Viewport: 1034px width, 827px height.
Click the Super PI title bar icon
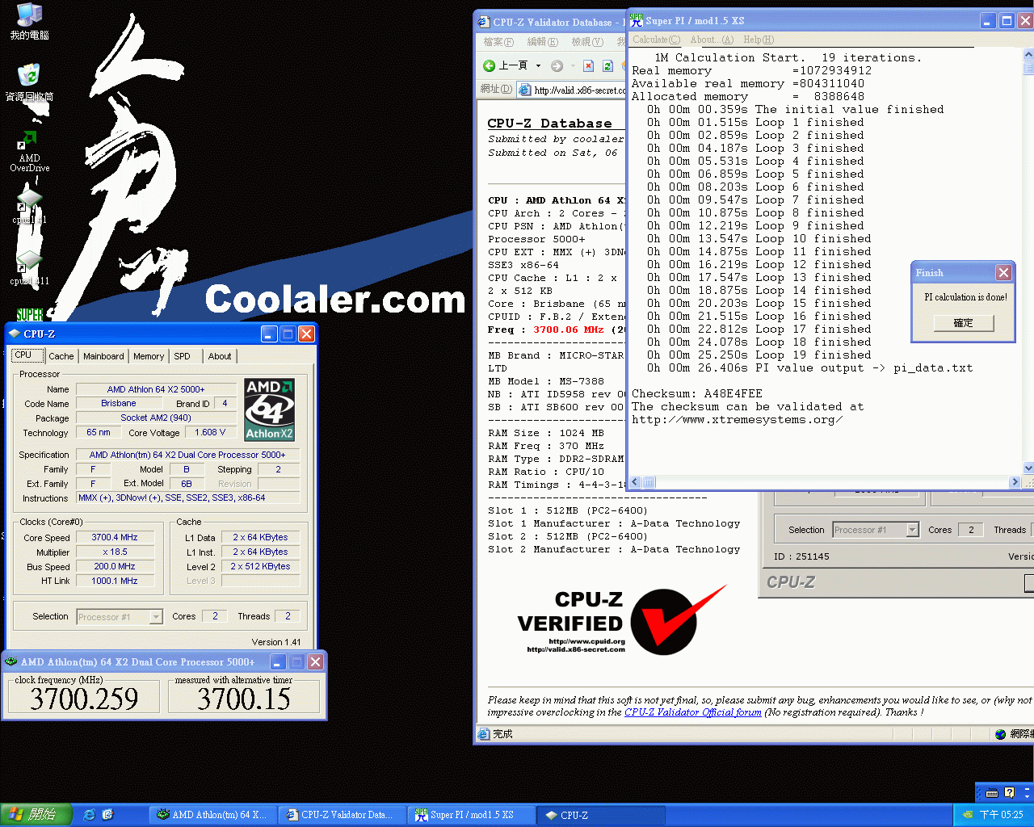pos(637,21)
